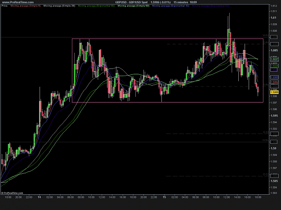Click the red 1.6002 moving average tag
The width and height of the screenshot is (281, 210).
(x=274, y=82)
